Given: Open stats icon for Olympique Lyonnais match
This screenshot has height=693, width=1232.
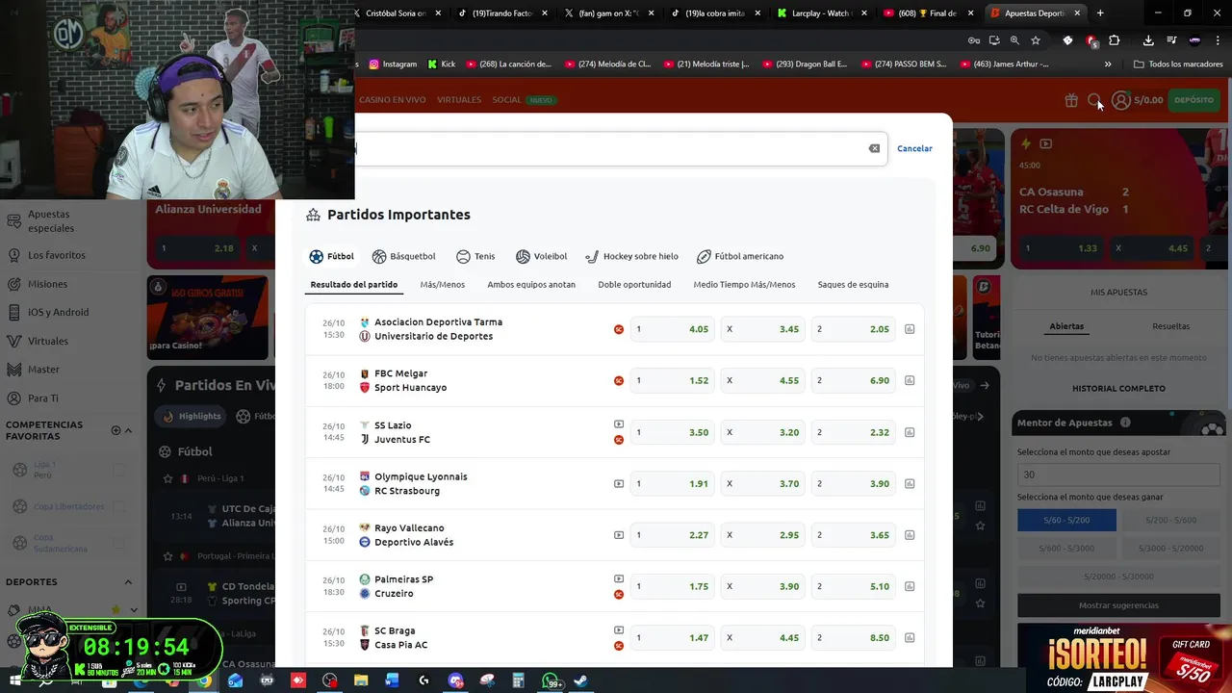Looking at the screenshot, I should [910, 483].
